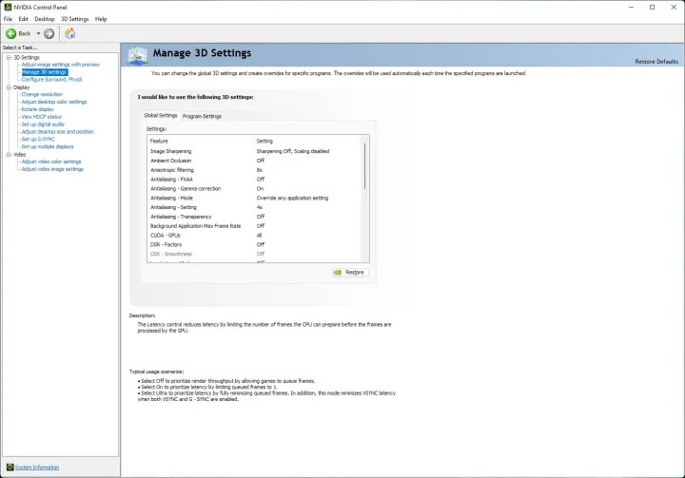Open the System Information icon
Screen dimensions: 685x478
coord(10,468)
